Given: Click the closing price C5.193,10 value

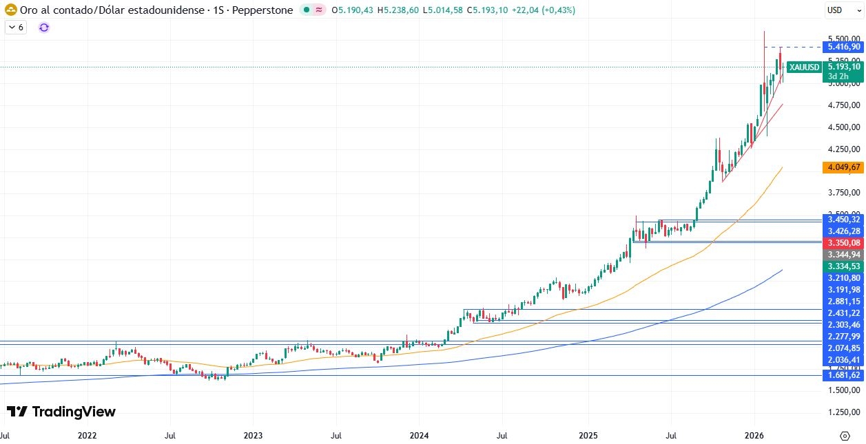Looking at the screenshot, I should pos(486,10).
